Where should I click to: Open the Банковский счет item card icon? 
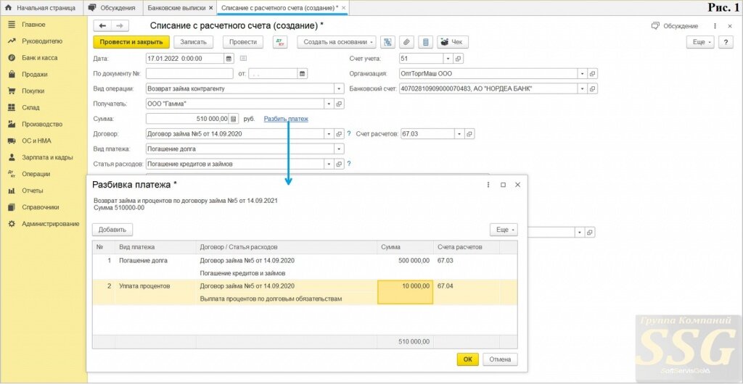[593, 88]
